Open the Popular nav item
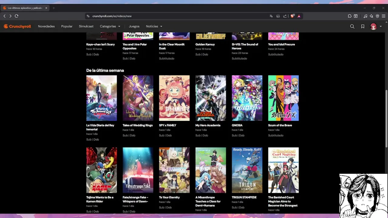 [67, 26]
